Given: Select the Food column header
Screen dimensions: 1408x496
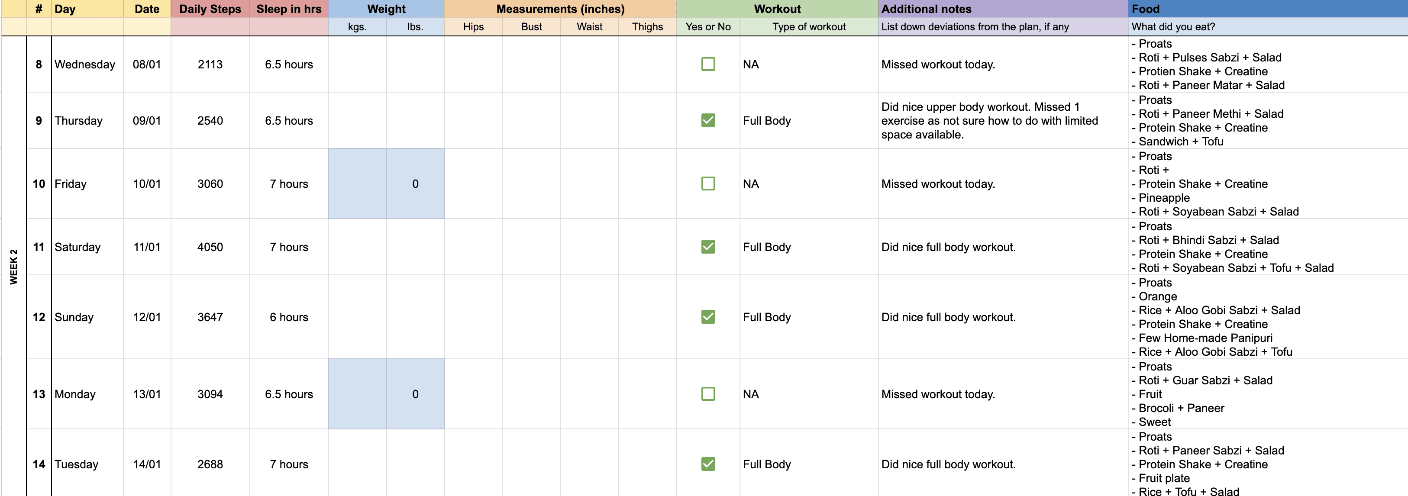Looking at the screenshot, I should pos(1267,9).
